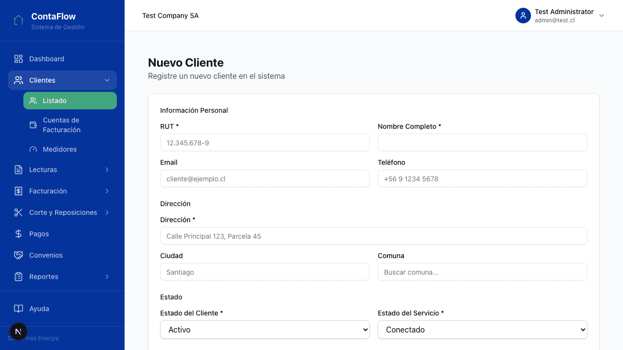
Task: Click the Lecturas document icon
Action: (x=18, y=170)
